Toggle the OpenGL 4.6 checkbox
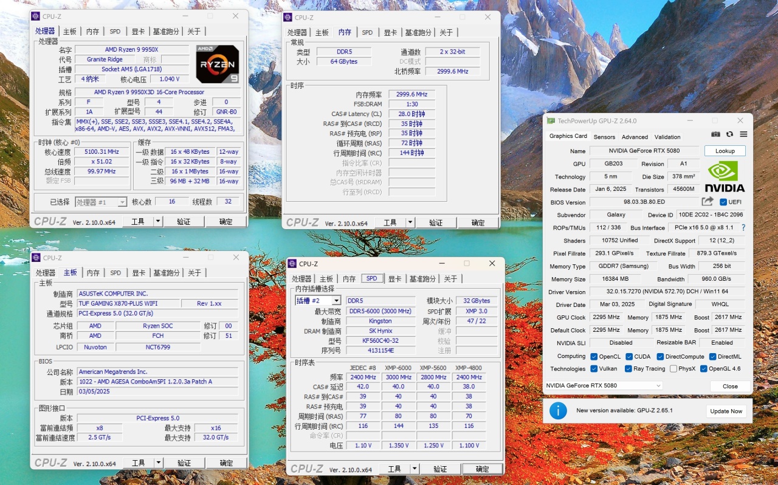The image size is (778, 485). (704, 369)
